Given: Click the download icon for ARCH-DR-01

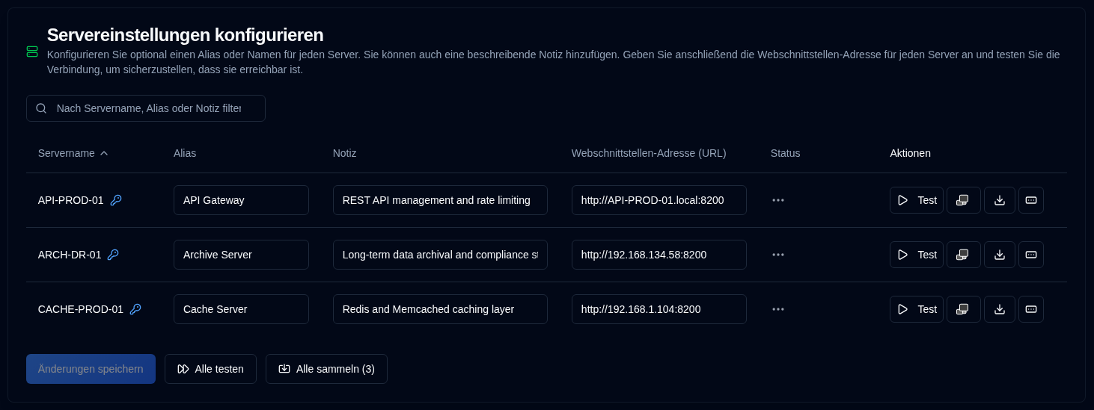Looking at the screenshot, I should pos(1000,255).
